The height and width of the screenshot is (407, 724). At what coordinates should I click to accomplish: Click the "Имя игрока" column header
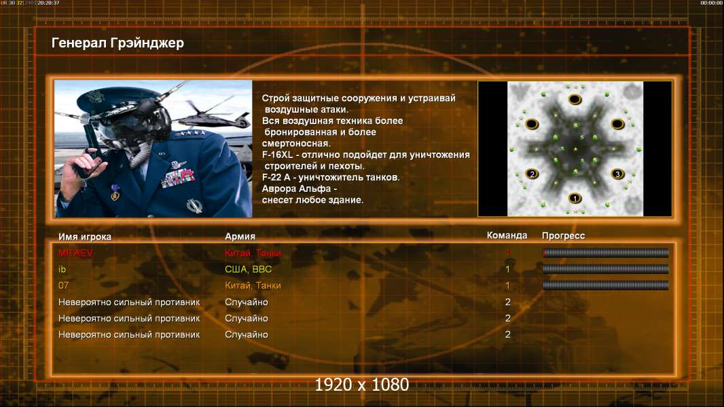point(84,237)
